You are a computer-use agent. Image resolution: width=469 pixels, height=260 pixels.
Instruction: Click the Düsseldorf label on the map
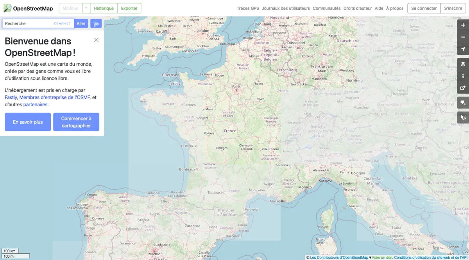[x=296, y=42]
